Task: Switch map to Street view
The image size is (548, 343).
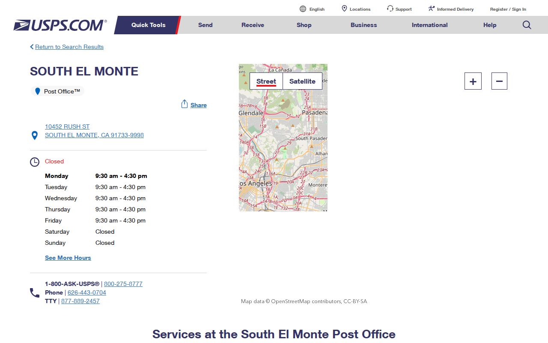Action: (266, 81)
